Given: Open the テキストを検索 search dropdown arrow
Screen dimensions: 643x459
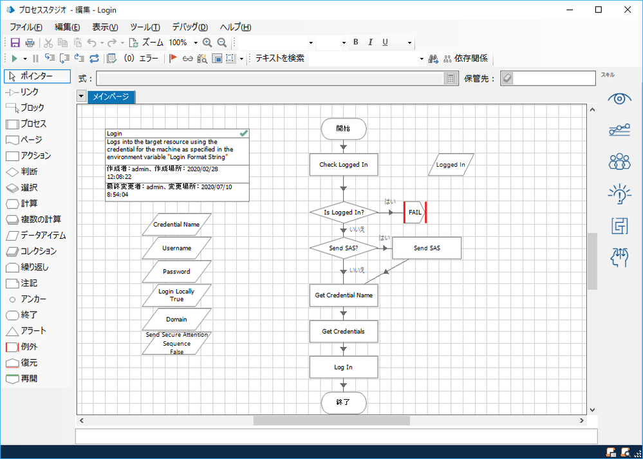Looking at the screenshot, I should (x=421, y=59).
